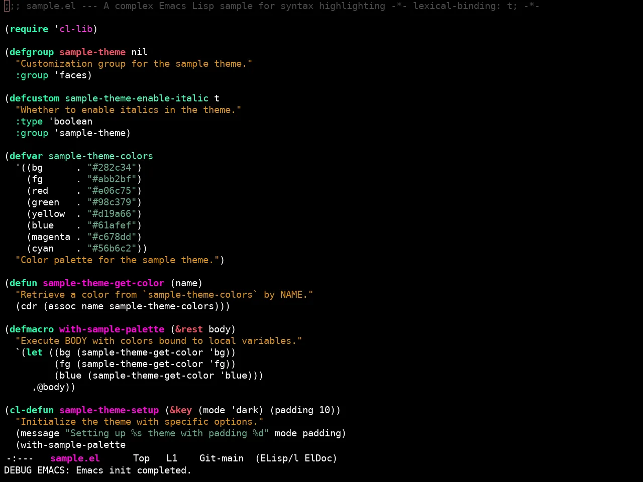
Task: Click the 'defgroup' keyword
Action: point(32,52)
